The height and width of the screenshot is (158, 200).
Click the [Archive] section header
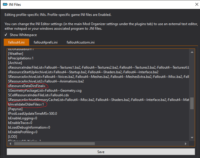pos(15,63)
